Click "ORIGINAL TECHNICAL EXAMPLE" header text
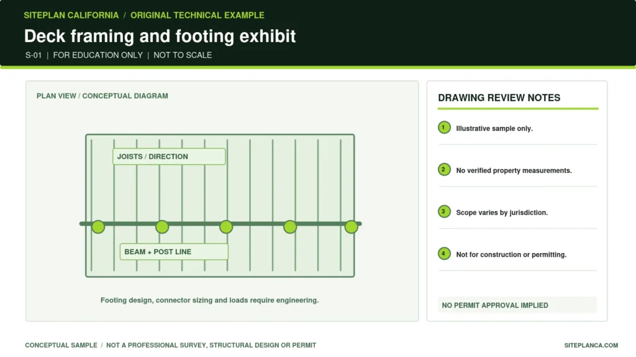 coord(197,15)
